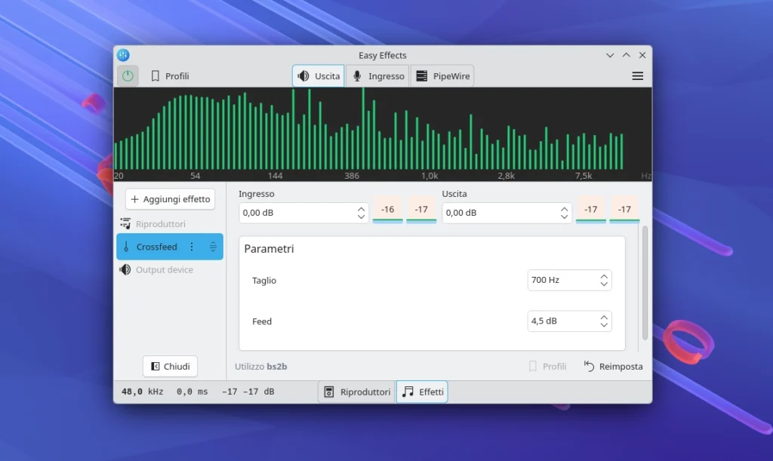Open the Profili presets menu
773x461 pixels.
click(x=170, y=76)
